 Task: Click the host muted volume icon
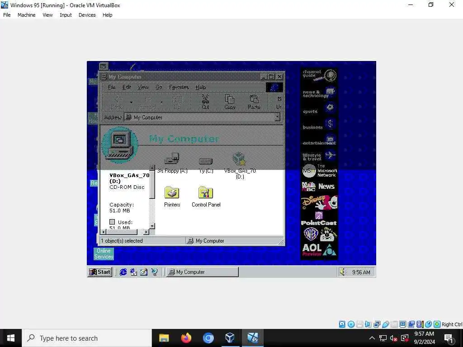coord(393,338)
